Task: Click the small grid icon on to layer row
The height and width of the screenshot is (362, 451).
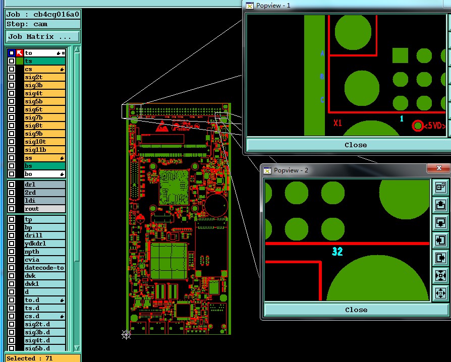Action: tap(63, 53)
